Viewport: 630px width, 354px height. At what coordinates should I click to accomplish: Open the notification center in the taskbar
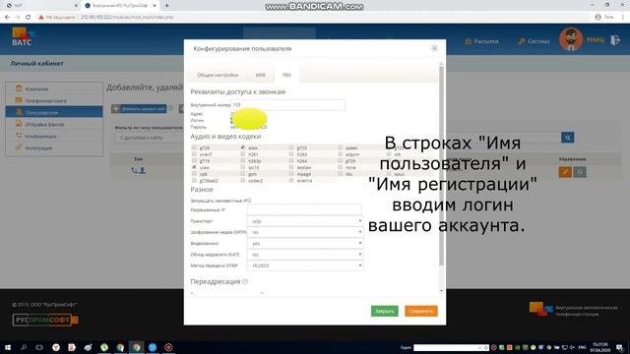[x=619, y=347]
